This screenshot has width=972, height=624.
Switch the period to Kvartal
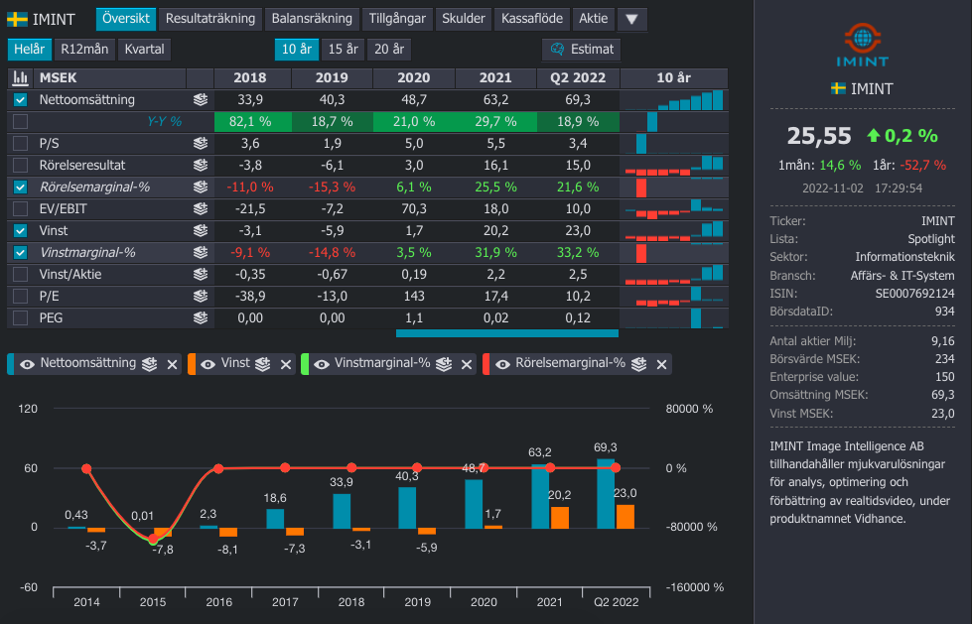pyautogui.click(x=144, y=49)
